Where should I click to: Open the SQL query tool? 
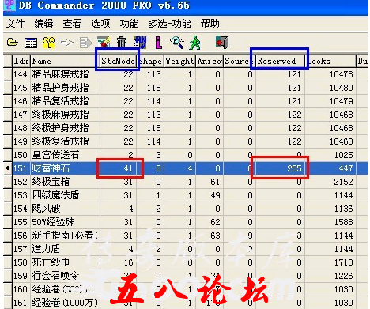point(49,43)
